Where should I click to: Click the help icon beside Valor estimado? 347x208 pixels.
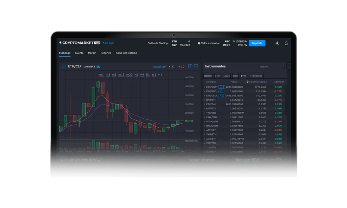coord(200,43)
